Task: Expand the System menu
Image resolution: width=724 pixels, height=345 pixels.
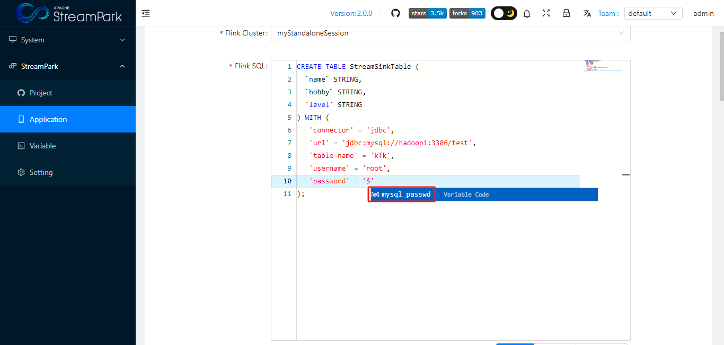Action: tap(68, 40)
